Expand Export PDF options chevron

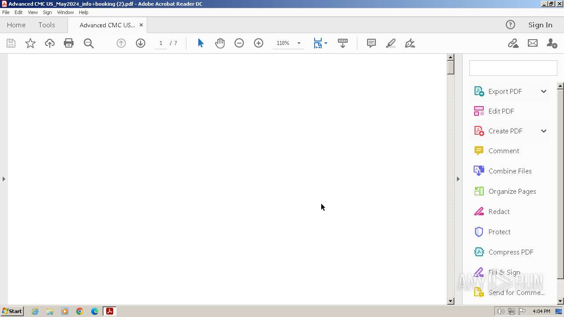tap(544, 91)
